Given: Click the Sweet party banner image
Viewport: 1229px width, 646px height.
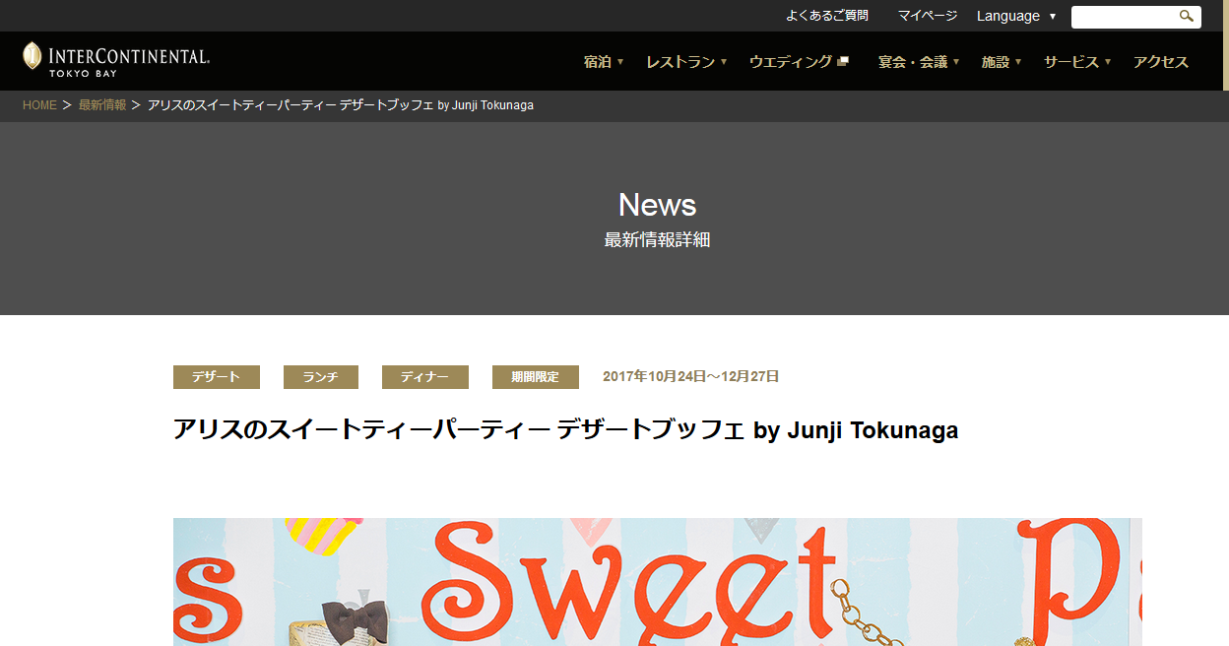Looking at the screenshot, I should 658,582.
